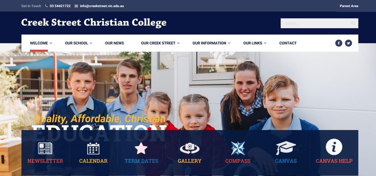Open the Our Links dropdown

(x=255, y=43)
